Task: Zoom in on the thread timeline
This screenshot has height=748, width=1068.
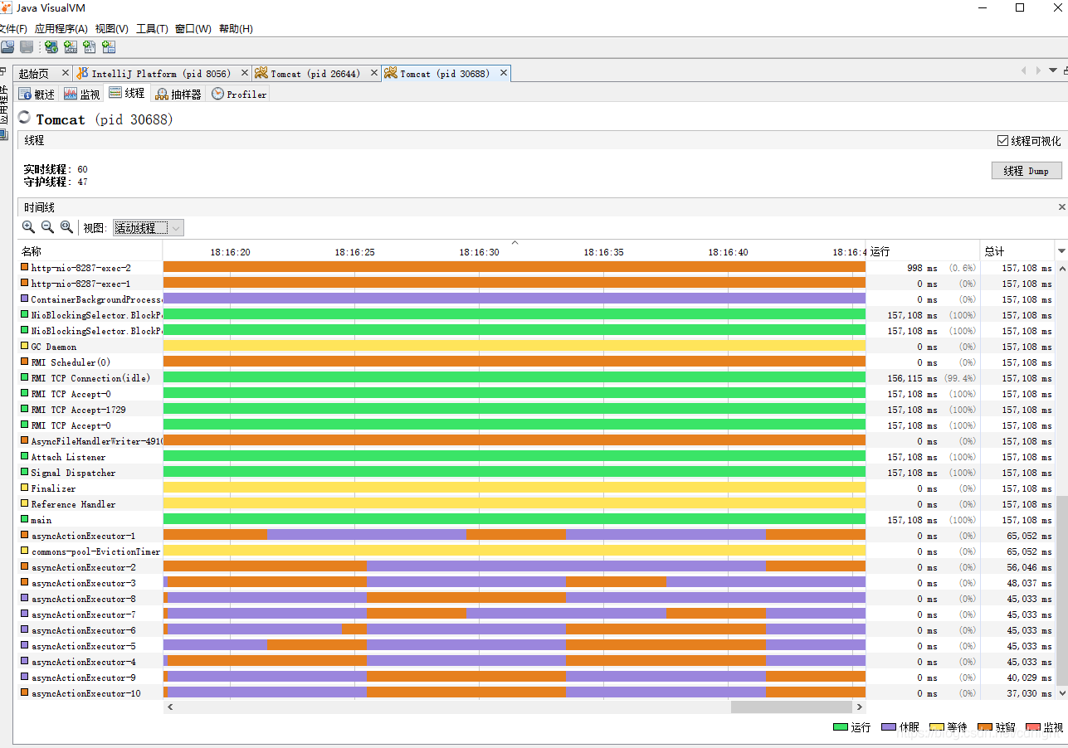Action: tap(29, 227)
